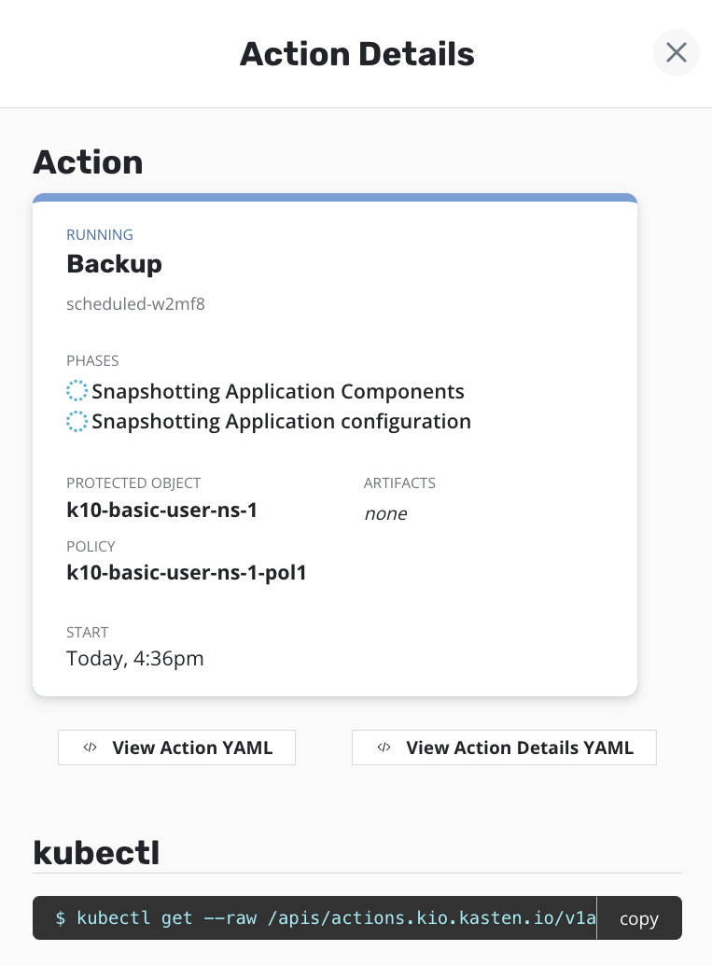The height and width of the screenshot is (965, 712).
Task: Select the k10-basic-user-ns-1 protected object
Action: point(161,510)
